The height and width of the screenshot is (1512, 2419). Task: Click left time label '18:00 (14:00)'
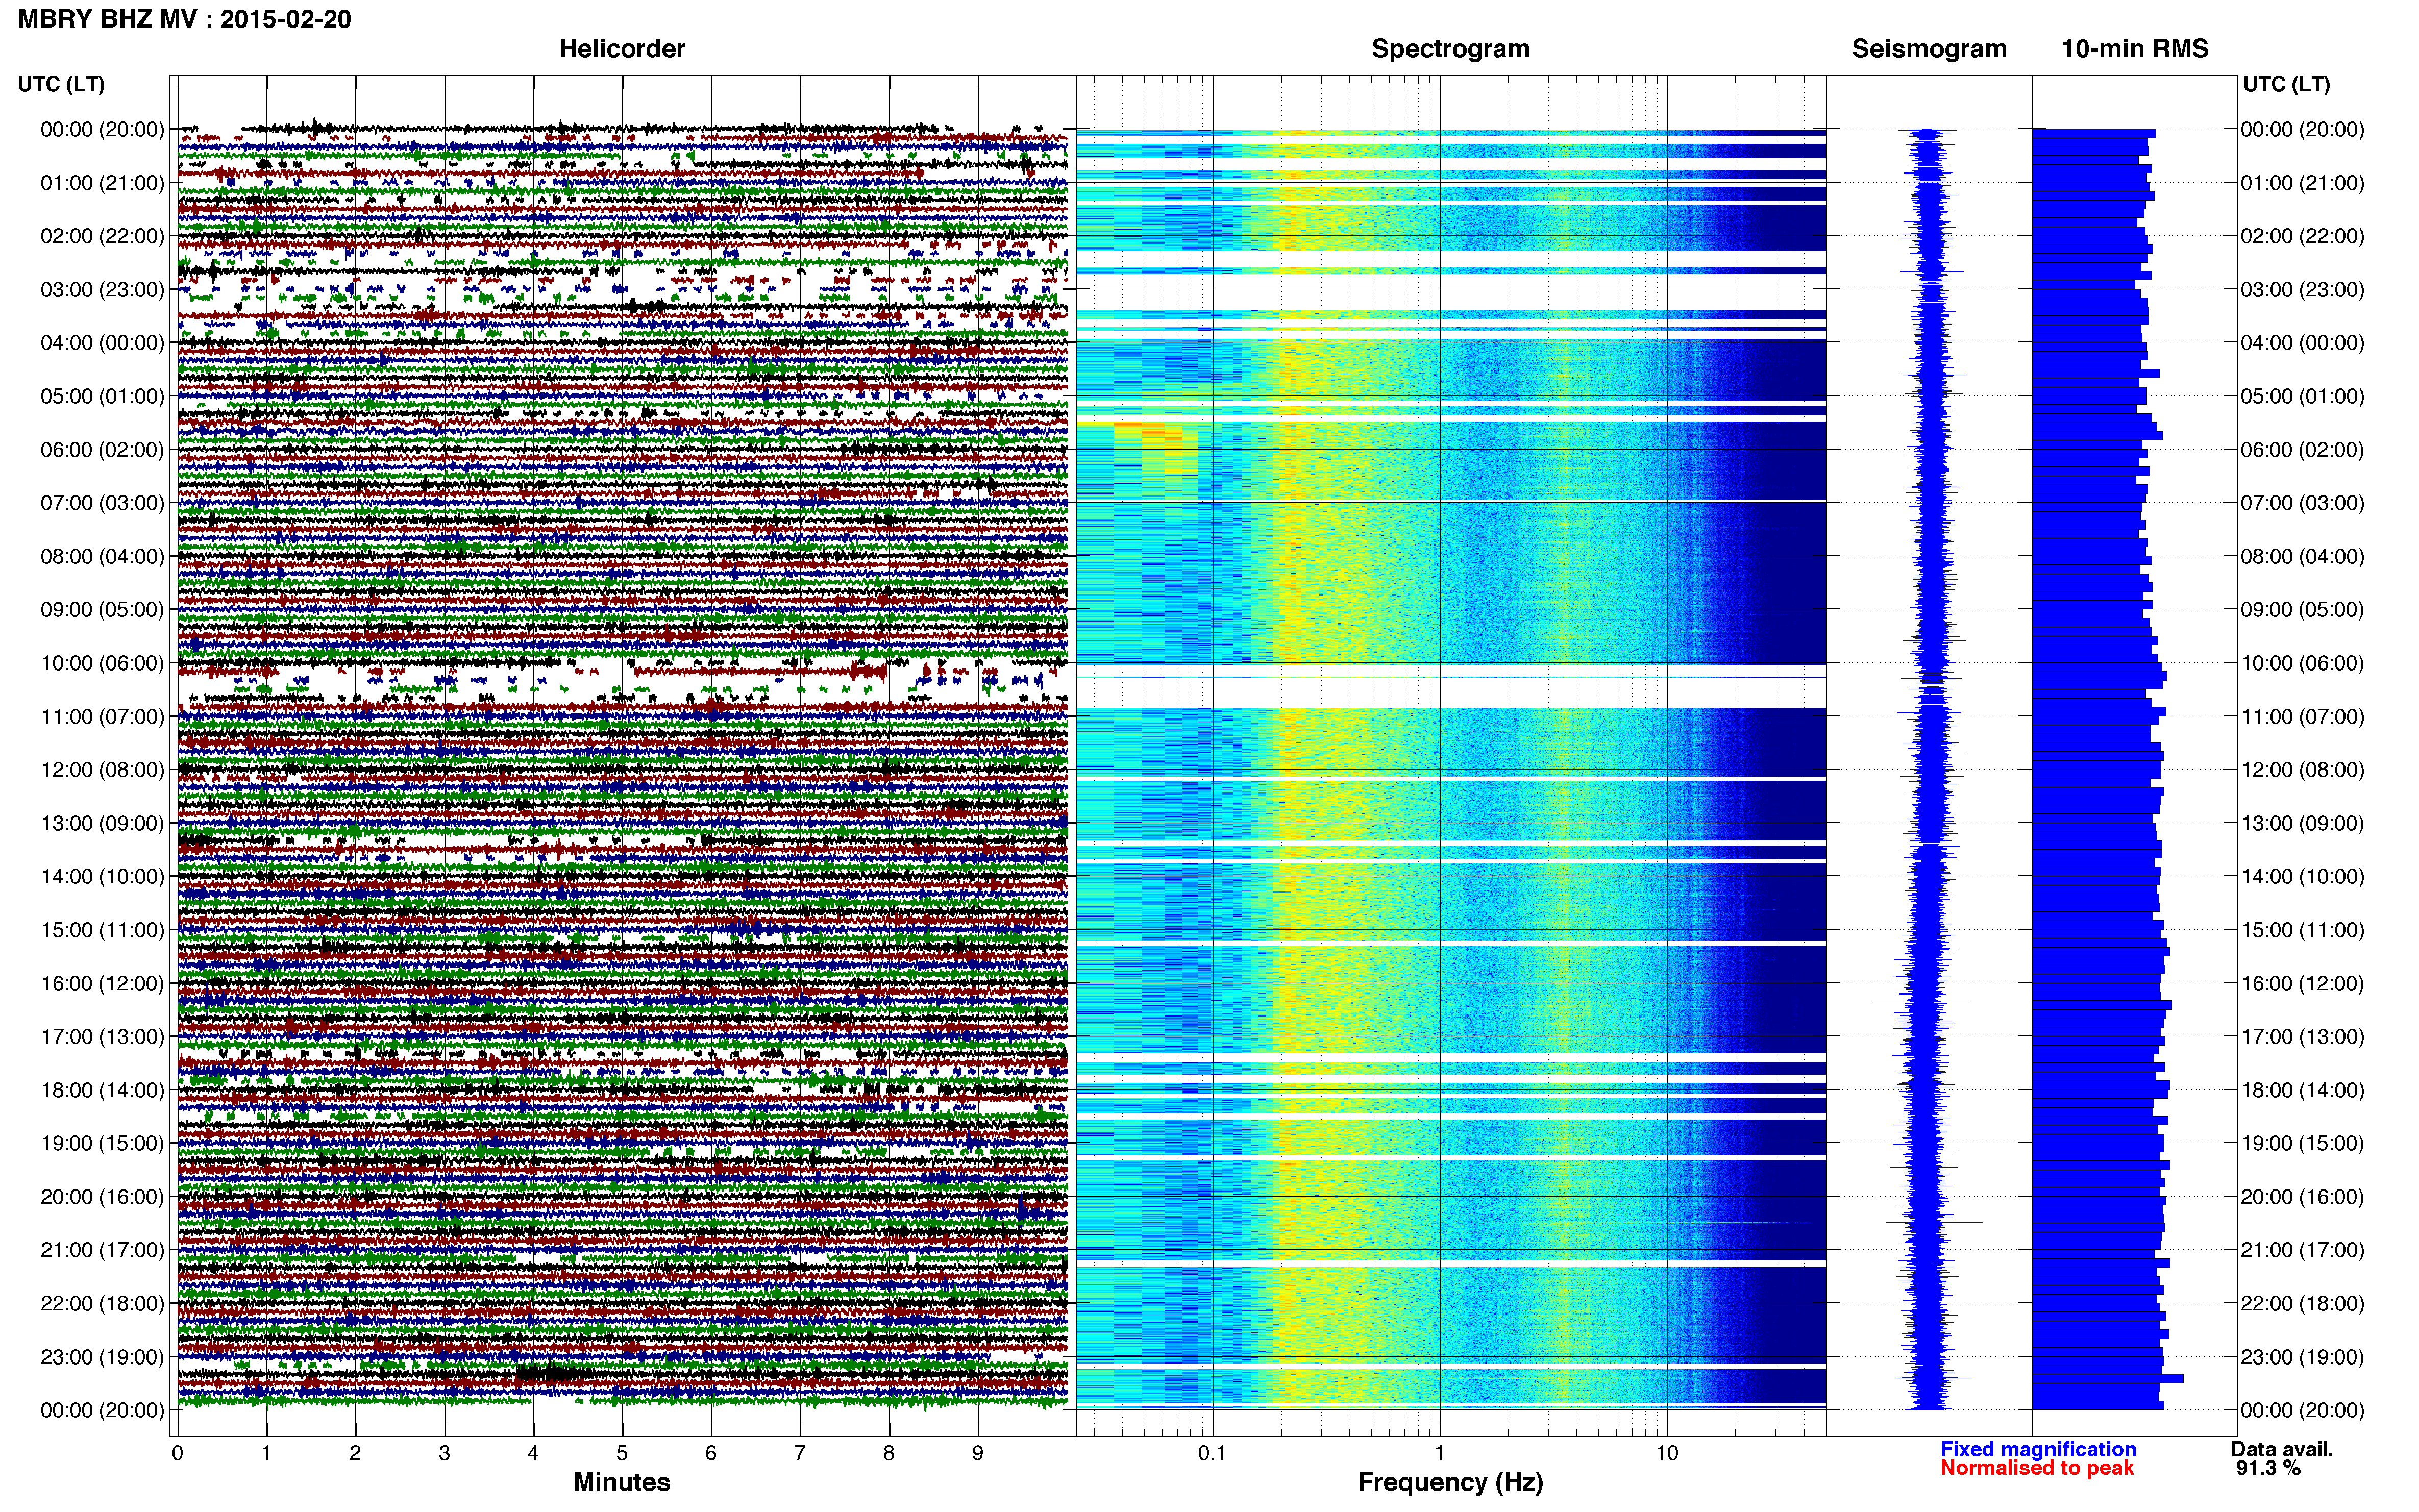pyautogui.click(x=102, y=1090)
